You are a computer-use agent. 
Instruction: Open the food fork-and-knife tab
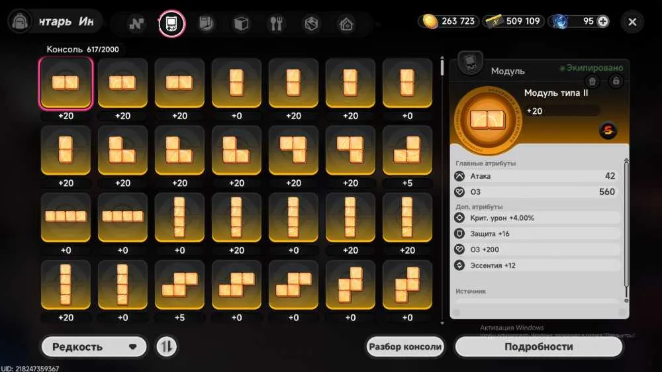[276, 24]
